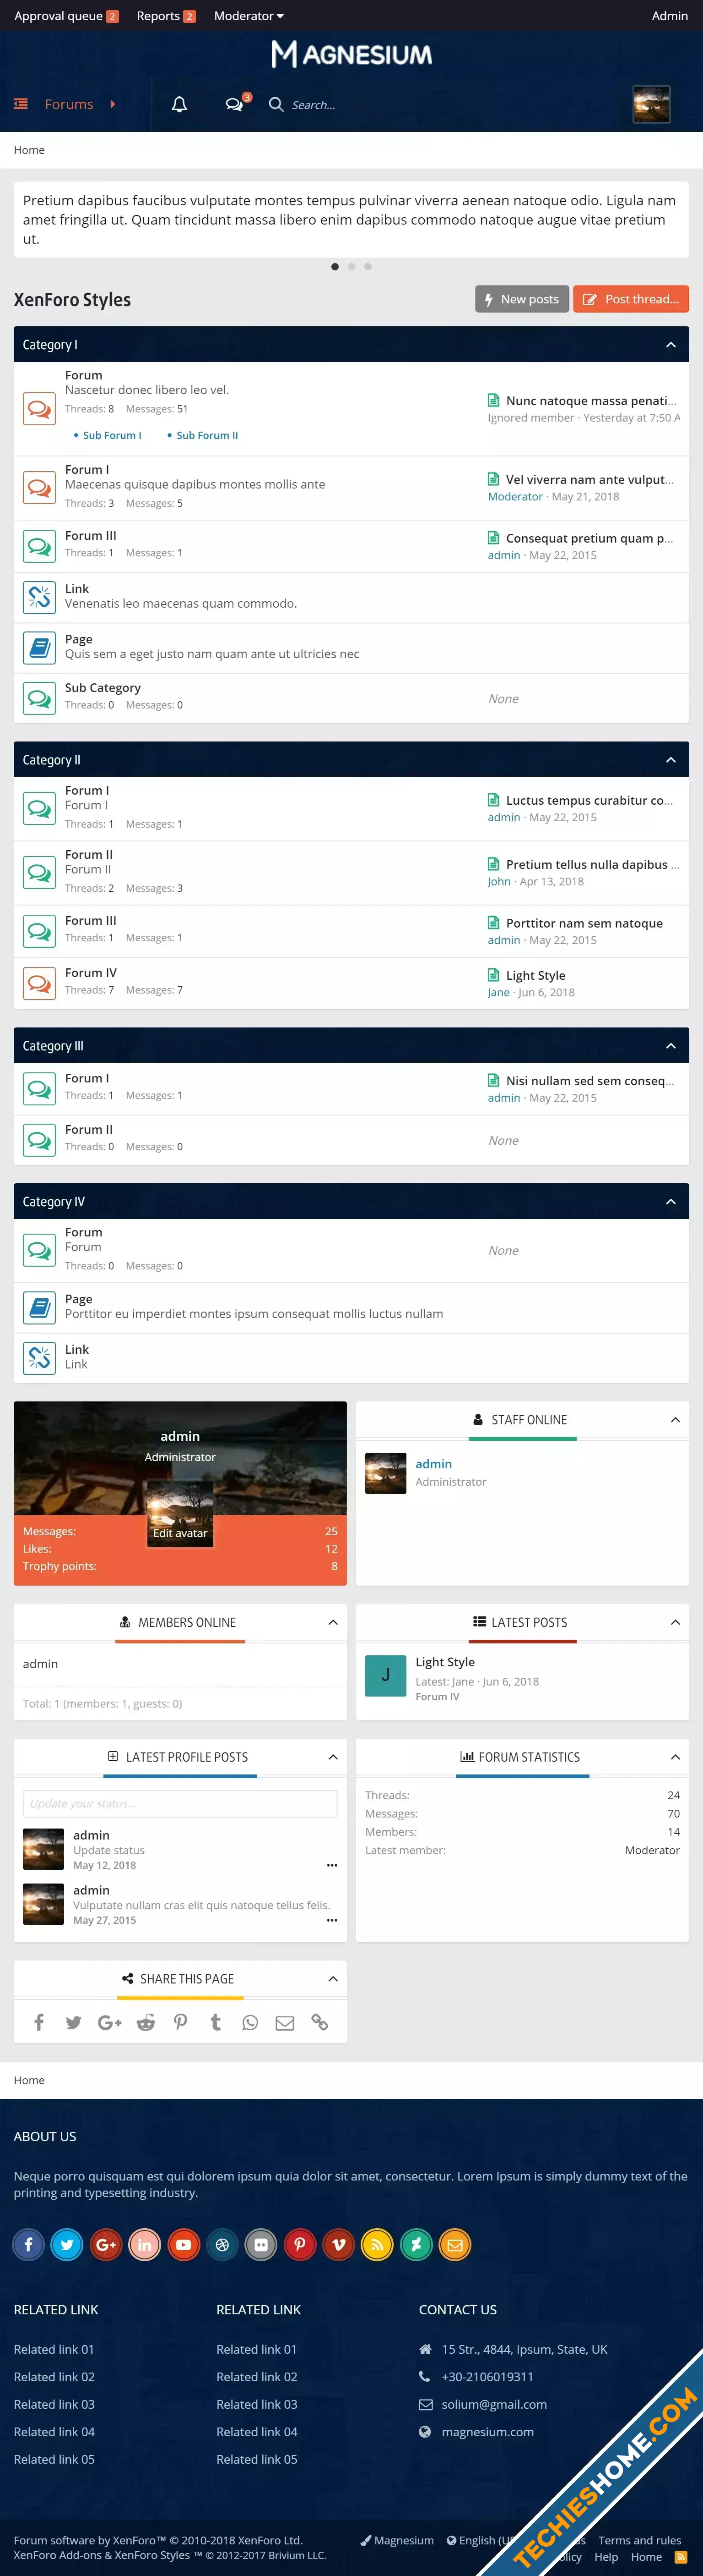Open footer Vimeo circle icon
The height and width of the screenshot is (2576, 703).
pyautogui.click(x=339, y=2244)
